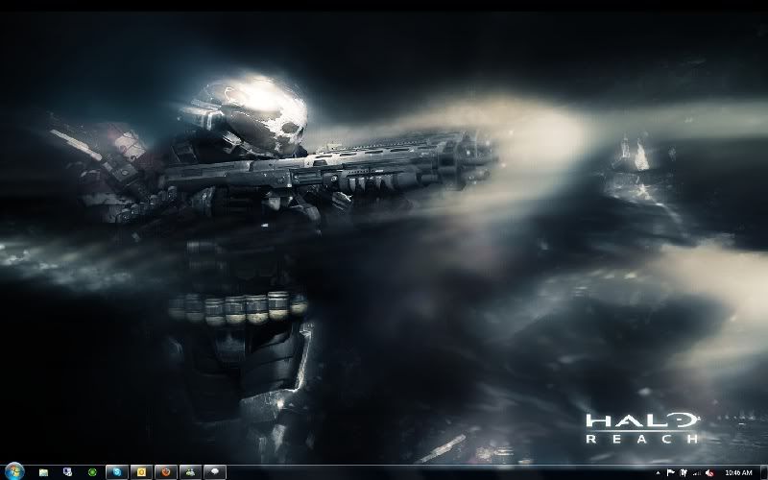
Task: Open the Action Center flag icon
Action: click(670, 472)
